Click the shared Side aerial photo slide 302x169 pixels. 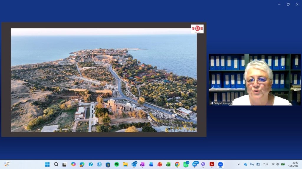coord(104,80)
